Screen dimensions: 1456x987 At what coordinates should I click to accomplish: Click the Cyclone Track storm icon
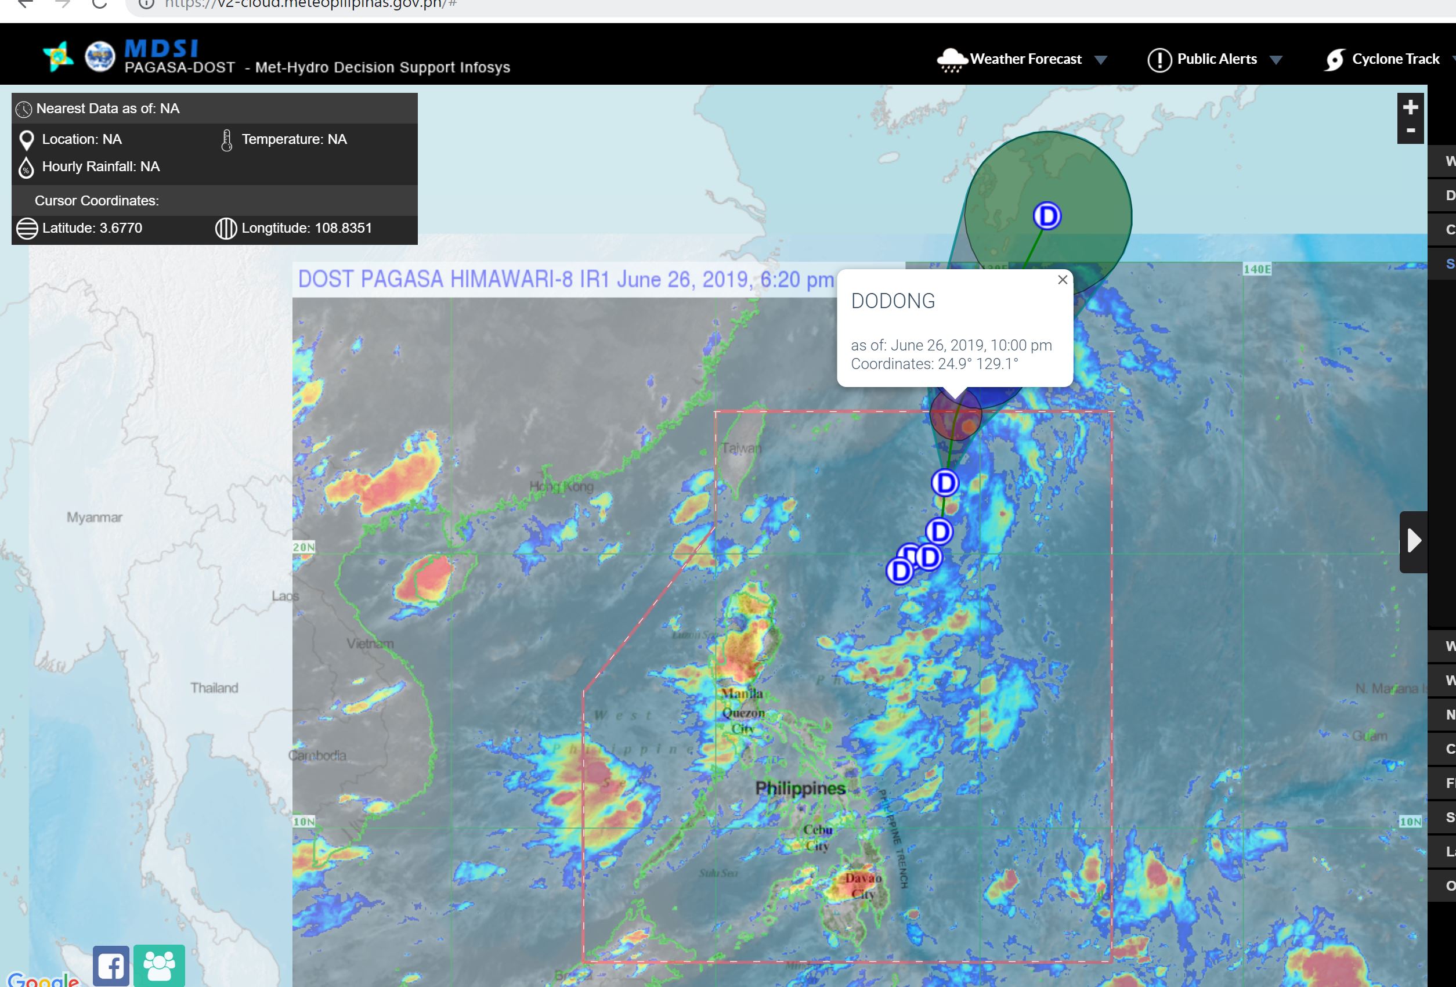pos(1335,60)
